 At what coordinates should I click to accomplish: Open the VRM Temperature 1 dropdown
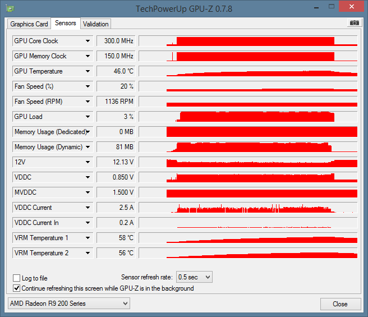coord(88,238)
